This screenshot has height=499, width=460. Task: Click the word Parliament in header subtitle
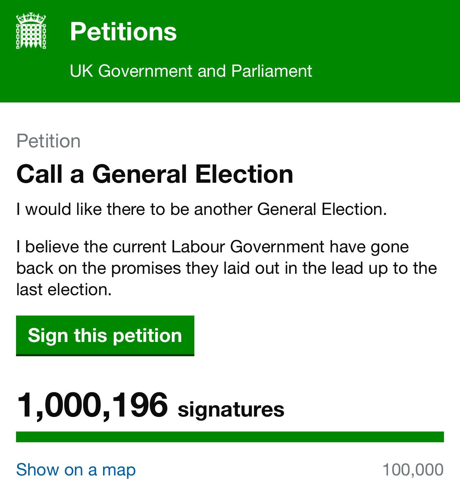[x=271, y=71]
